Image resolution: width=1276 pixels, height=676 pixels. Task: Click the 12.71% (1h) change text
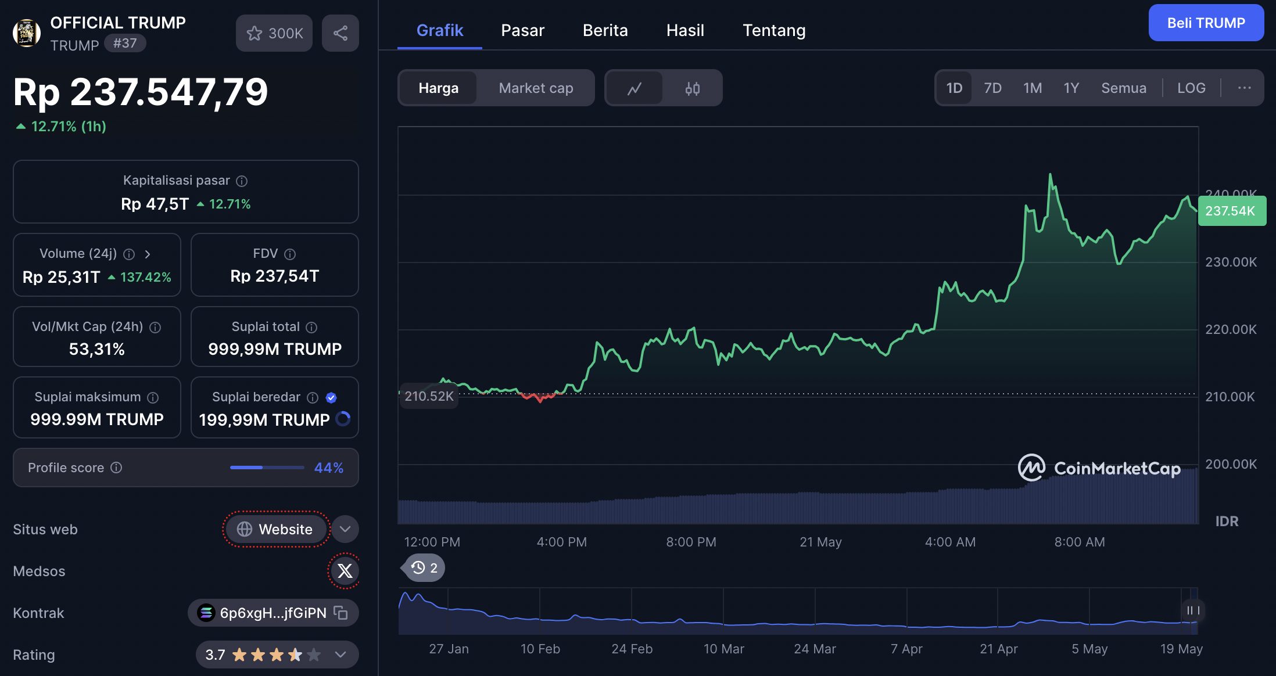pyautogui.click(x=68, y=126)
